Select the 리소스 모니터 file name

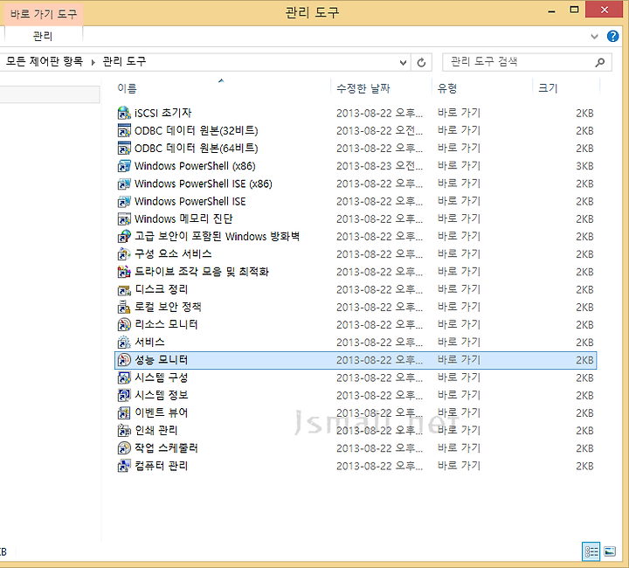[x=167, y=324]
